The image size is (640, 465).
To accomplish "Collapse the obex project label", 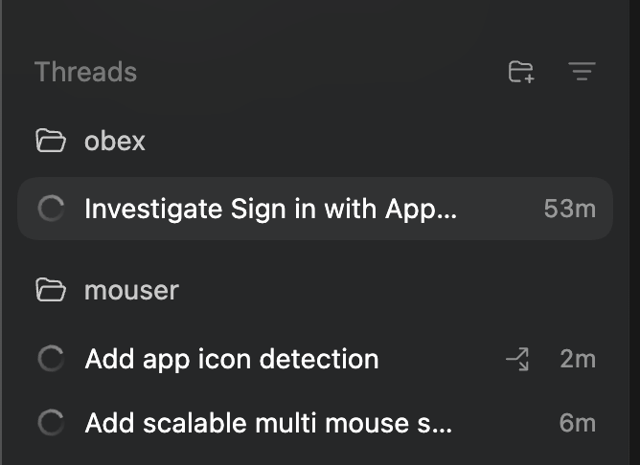I will tap(115, 142).
